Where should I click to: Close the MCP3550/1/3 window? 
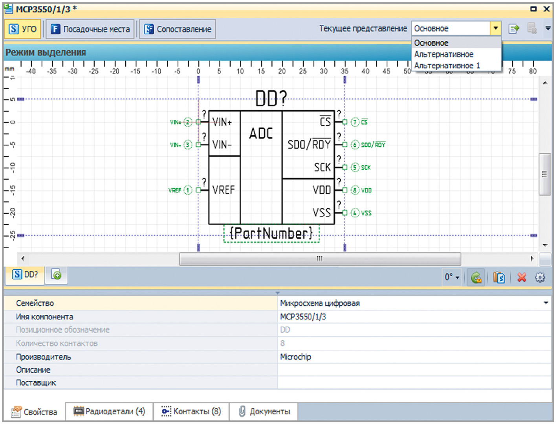546,9
